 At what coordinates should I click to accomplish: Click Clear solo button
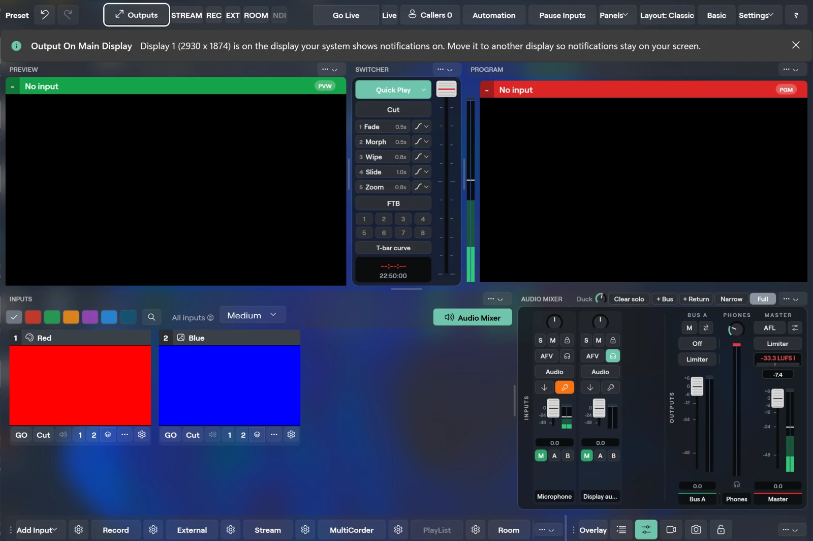point(629,299)
